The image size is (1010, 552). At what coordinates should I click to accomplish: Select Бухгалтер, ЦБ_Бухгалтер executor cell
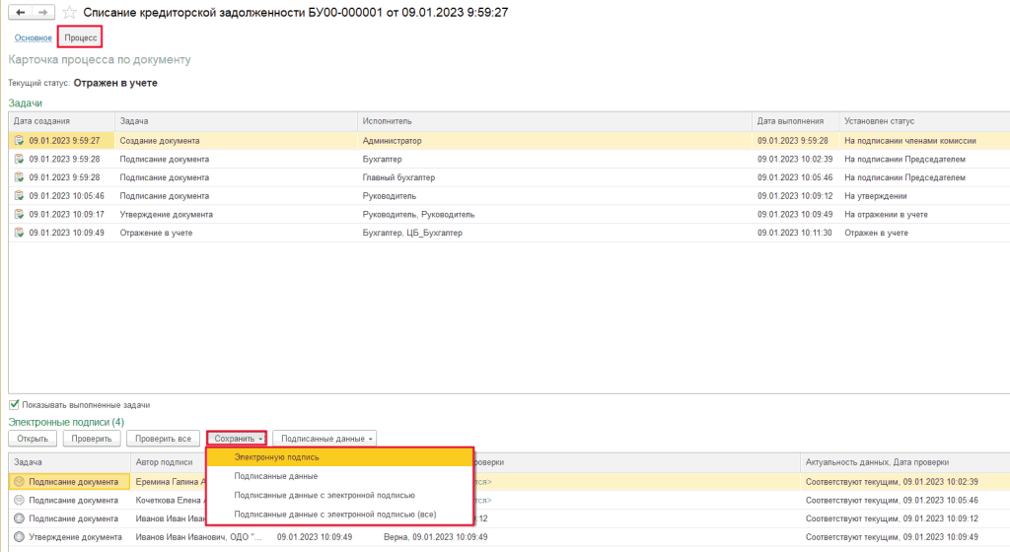(554, 233)
